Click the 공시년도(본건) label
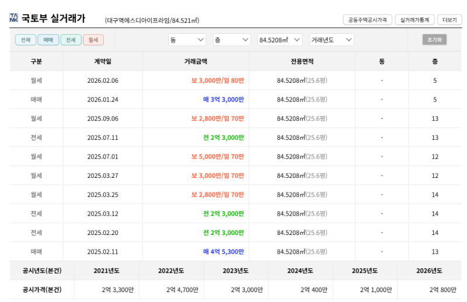This screenshot has height=302, width=467. point(42,271)
